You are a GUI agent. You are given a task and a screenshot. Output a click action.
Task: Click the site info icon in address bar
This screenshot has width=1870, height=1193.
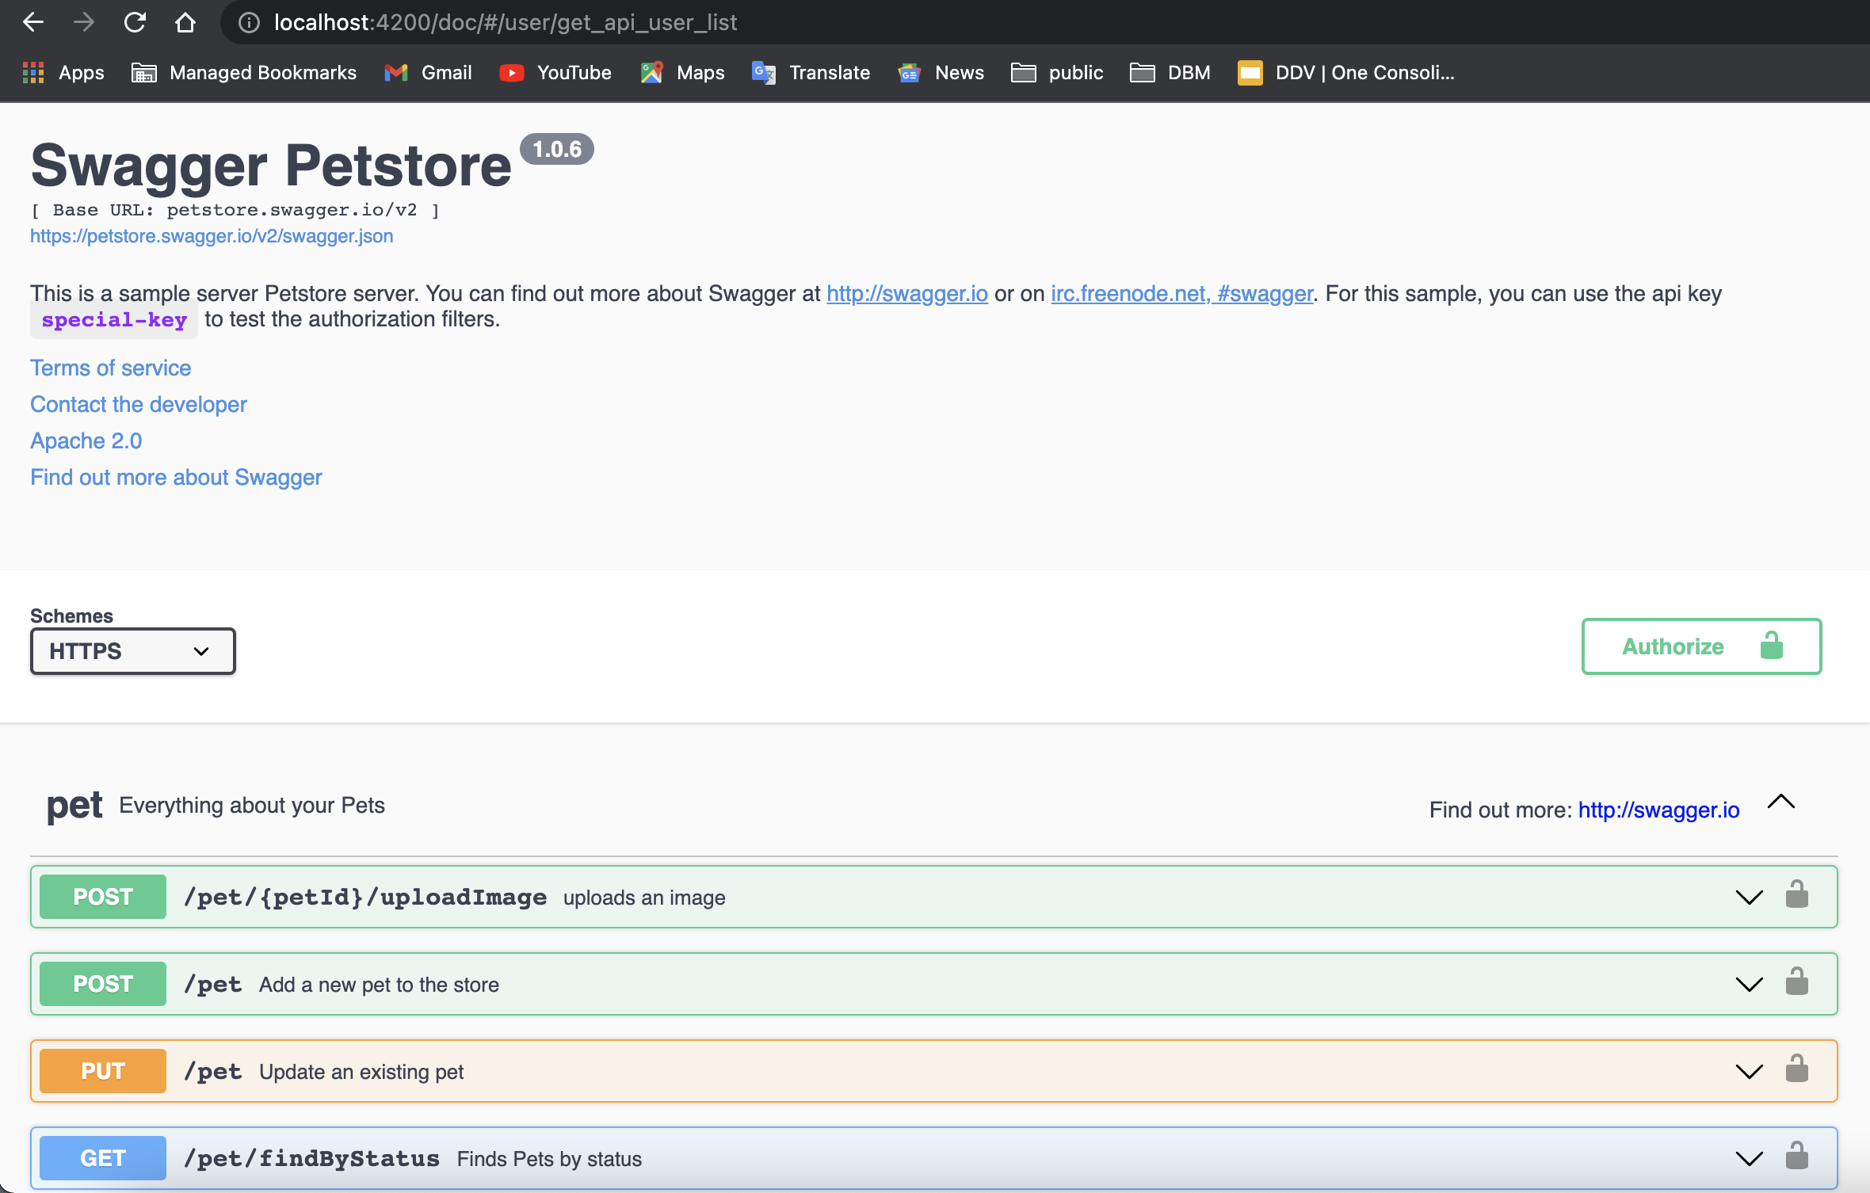coord(249,22)
